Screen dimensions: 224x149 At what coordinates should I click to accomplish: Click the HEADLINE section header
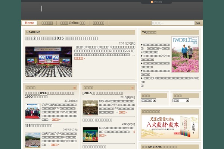(x=80, y=32)
